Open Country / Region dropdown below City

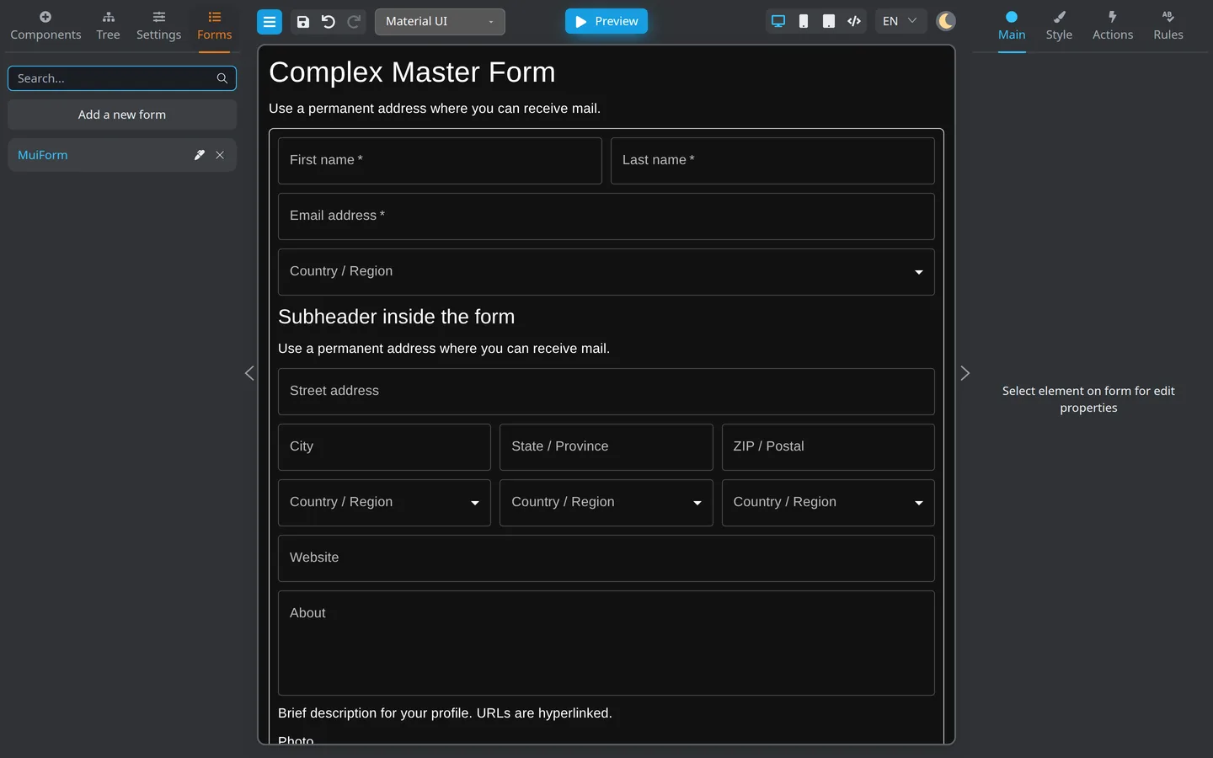click(x=384, y=503)
